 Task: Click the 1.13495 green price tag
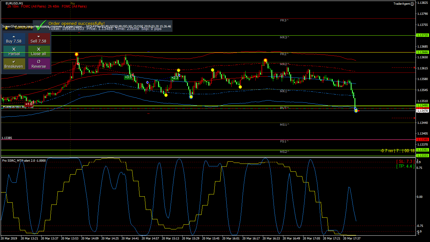(x=422, y=106)
